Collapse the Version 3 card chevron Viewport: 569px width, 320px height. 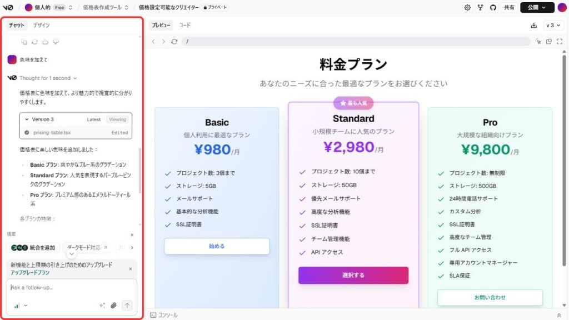pyautogui.click(x=27, y=119)
